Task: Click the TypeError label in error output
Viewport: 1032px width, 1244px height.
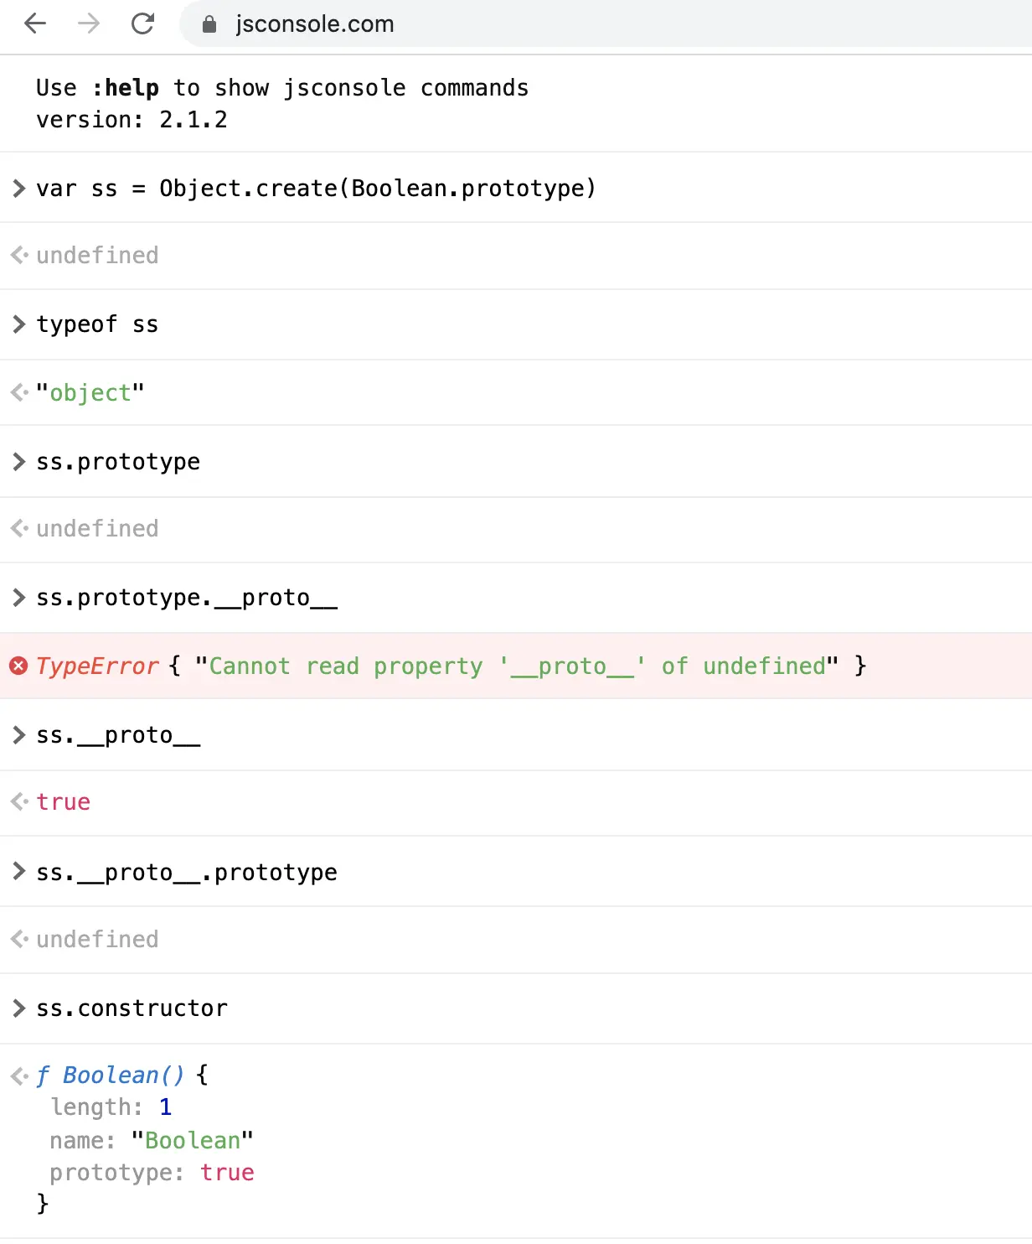Action: [x=97, y=666]
